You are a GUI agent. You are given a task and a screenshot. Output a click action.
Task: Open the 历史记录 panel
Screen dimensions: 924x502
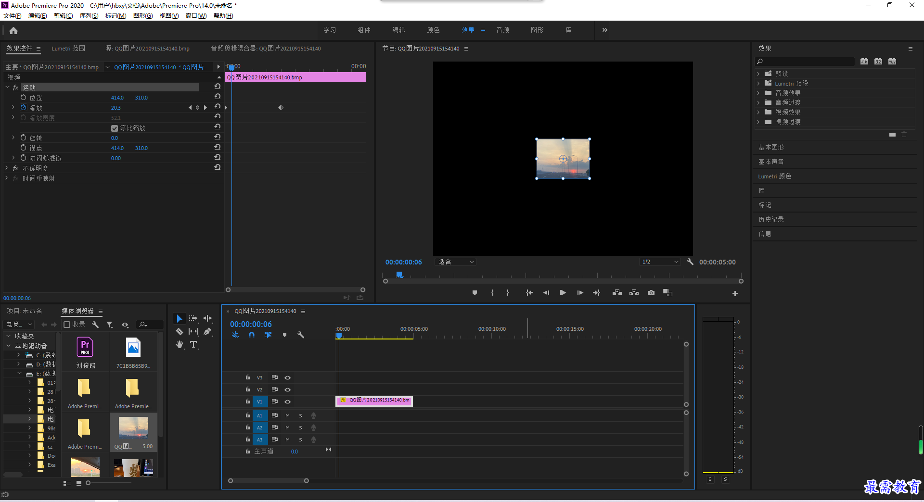pos(771,219)
